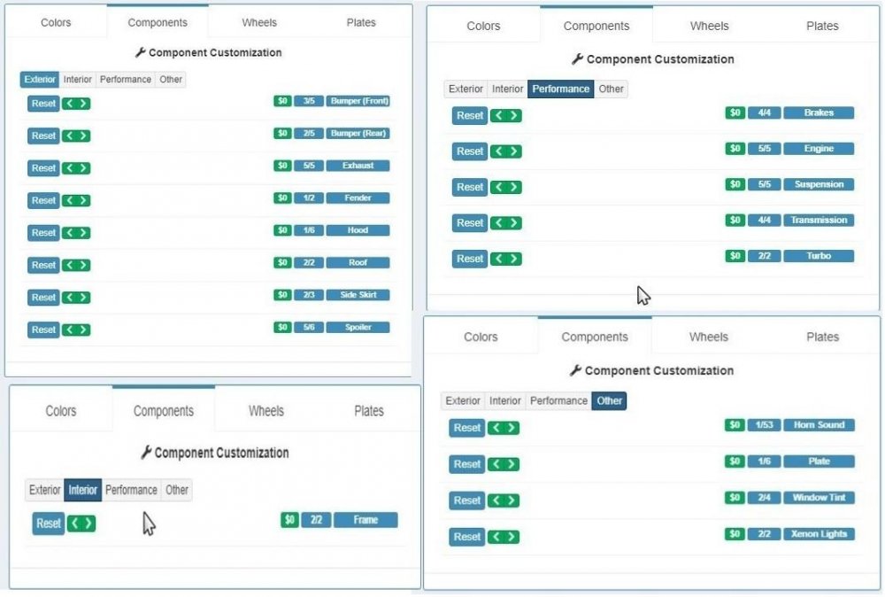Select Performance sub-tab in Exterior panel
885x597 pixels.
(126, 79)
